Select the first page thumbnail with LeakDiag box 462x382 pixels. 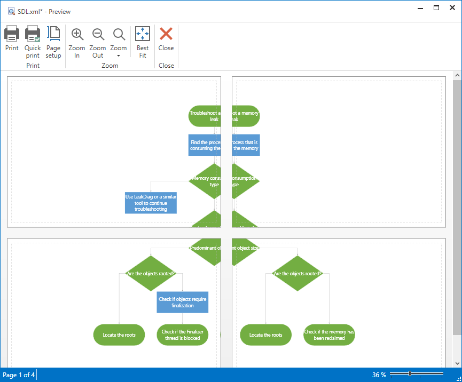[114, 152]
